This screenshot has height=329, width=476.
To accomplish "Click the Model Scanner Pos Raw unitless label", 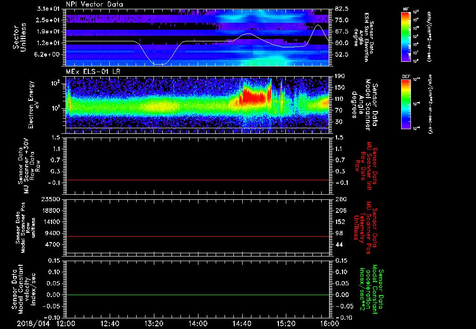I will click(x=26, y=228).
